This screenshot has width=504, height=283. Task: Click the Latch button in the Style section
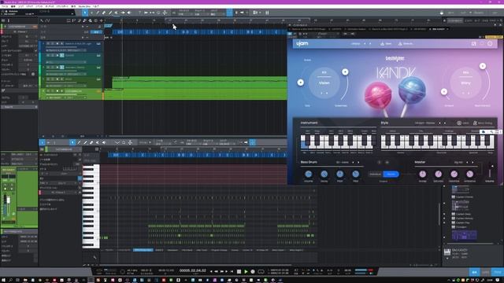463,123
